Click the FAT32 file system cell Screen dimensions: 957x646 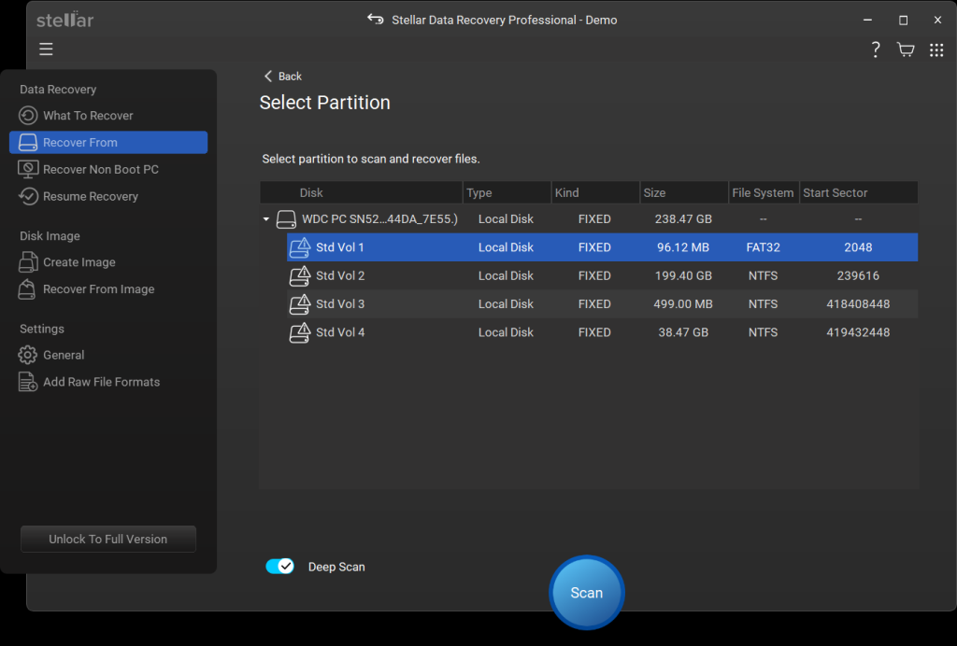763,247
